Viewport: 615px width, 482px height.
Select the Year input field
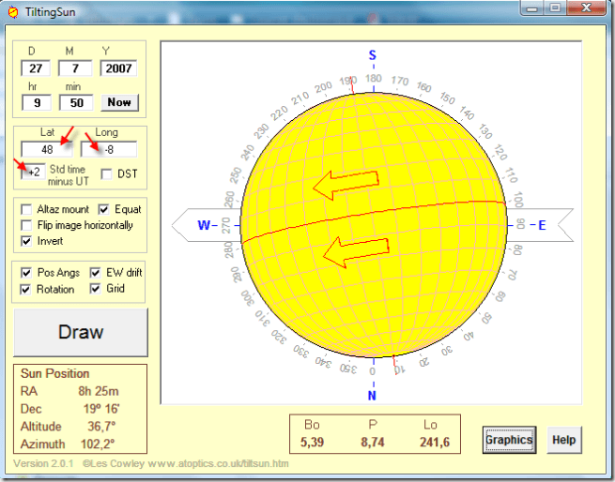[118, 68]
